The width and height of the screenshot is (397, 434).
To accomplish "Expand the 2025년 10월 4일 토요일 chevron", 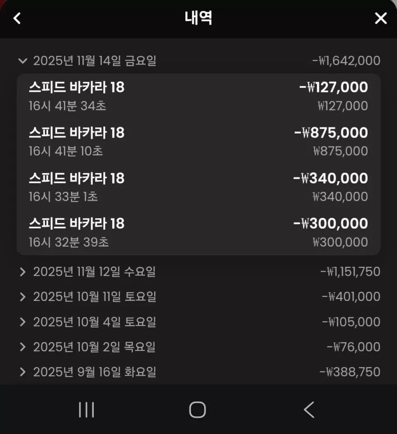I will tap(23, 322).
